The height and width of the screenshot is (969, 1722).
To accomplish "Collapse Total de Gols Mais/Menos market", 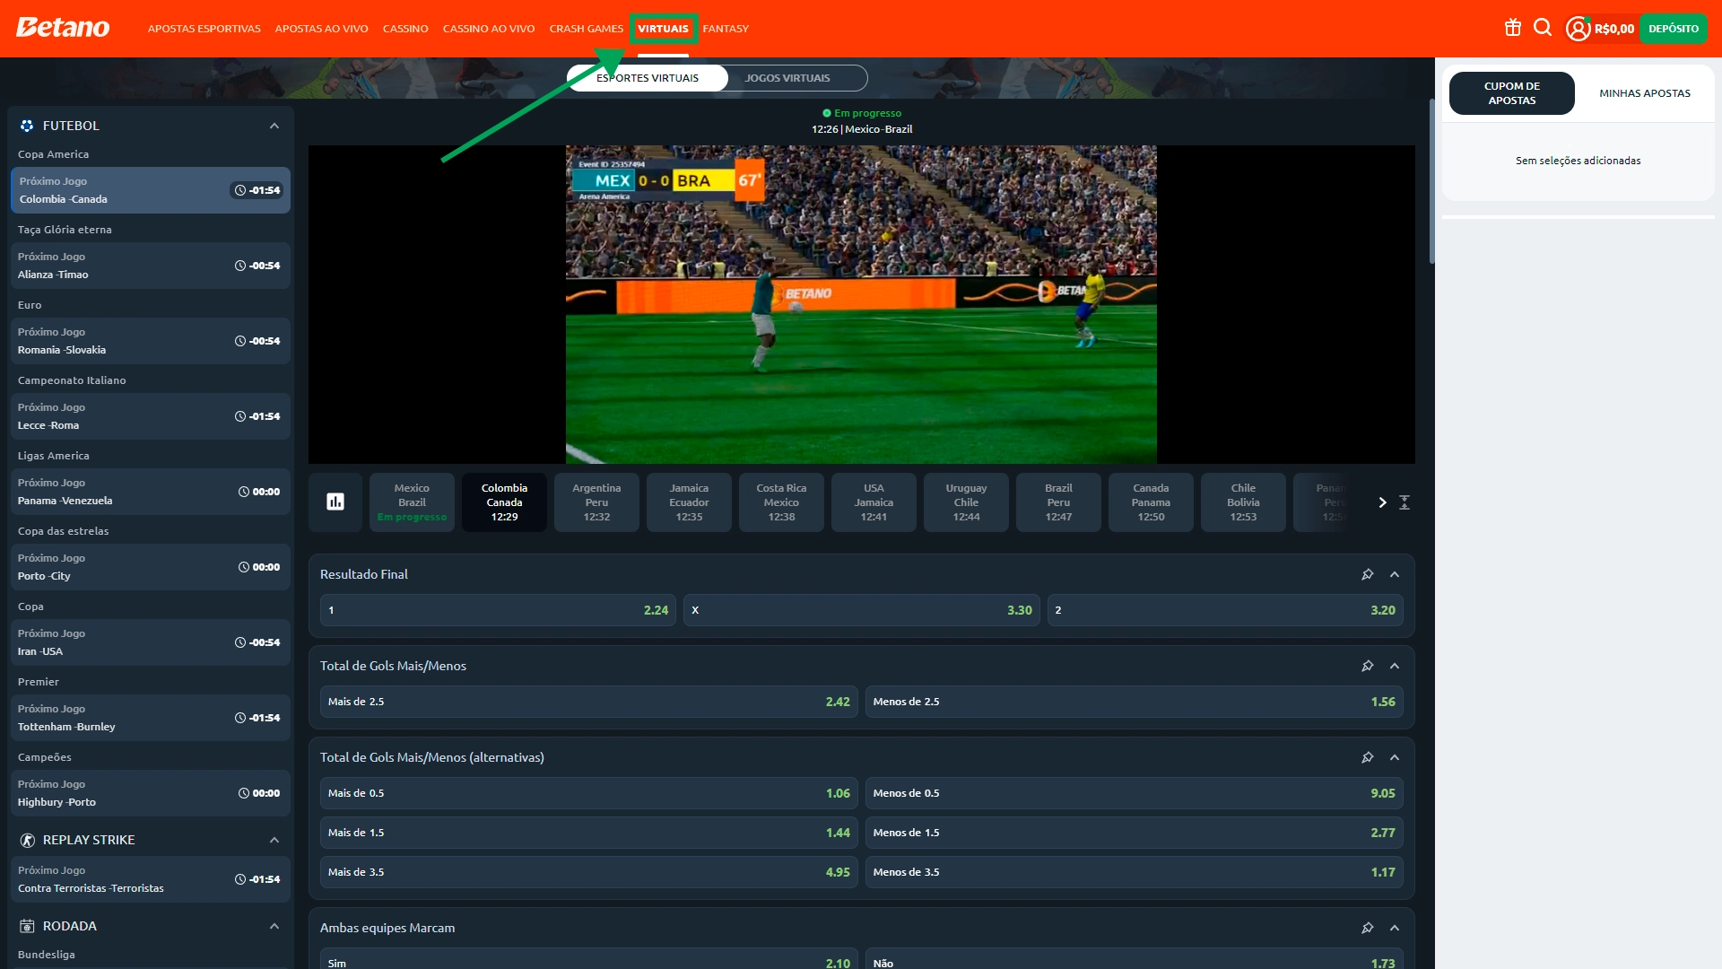I will pyautogui.click(x=1395, y=666).
